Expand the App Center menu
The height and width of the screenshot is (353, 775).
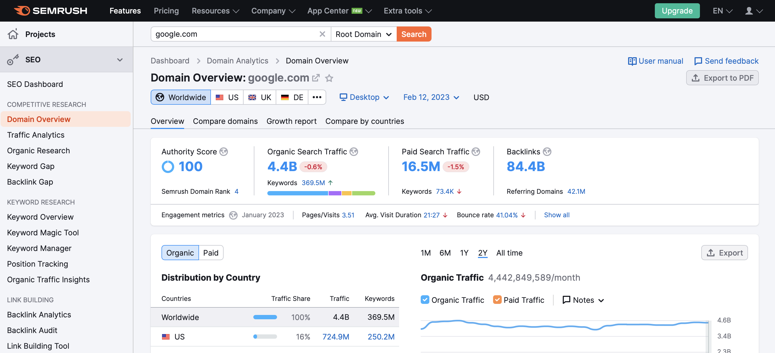pos(339,11)
